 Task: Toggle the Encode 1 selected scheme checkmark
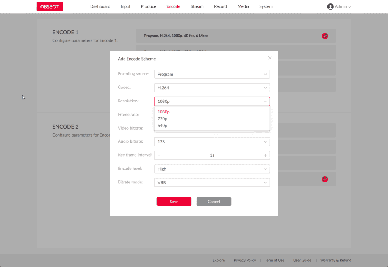[x=325, y=36]
